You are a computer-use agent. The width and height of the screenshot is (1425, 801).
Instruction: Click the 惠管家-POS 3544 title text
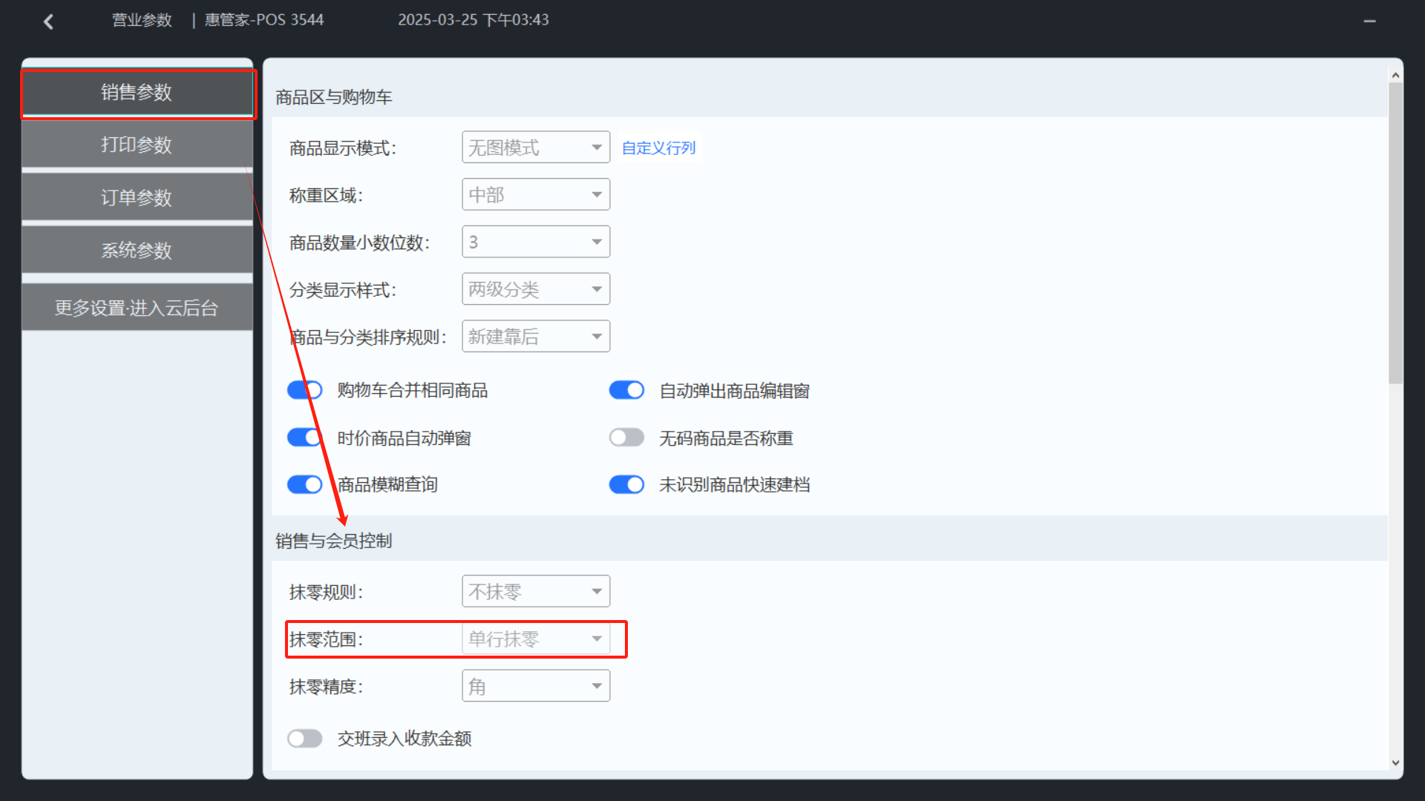264,20
